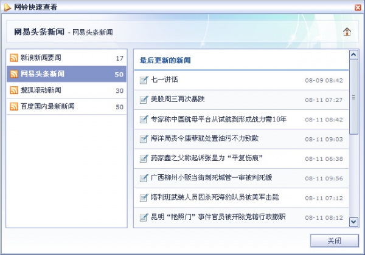Click the scrollbar down arrow
365x255 pixels.
pos(353,222)
